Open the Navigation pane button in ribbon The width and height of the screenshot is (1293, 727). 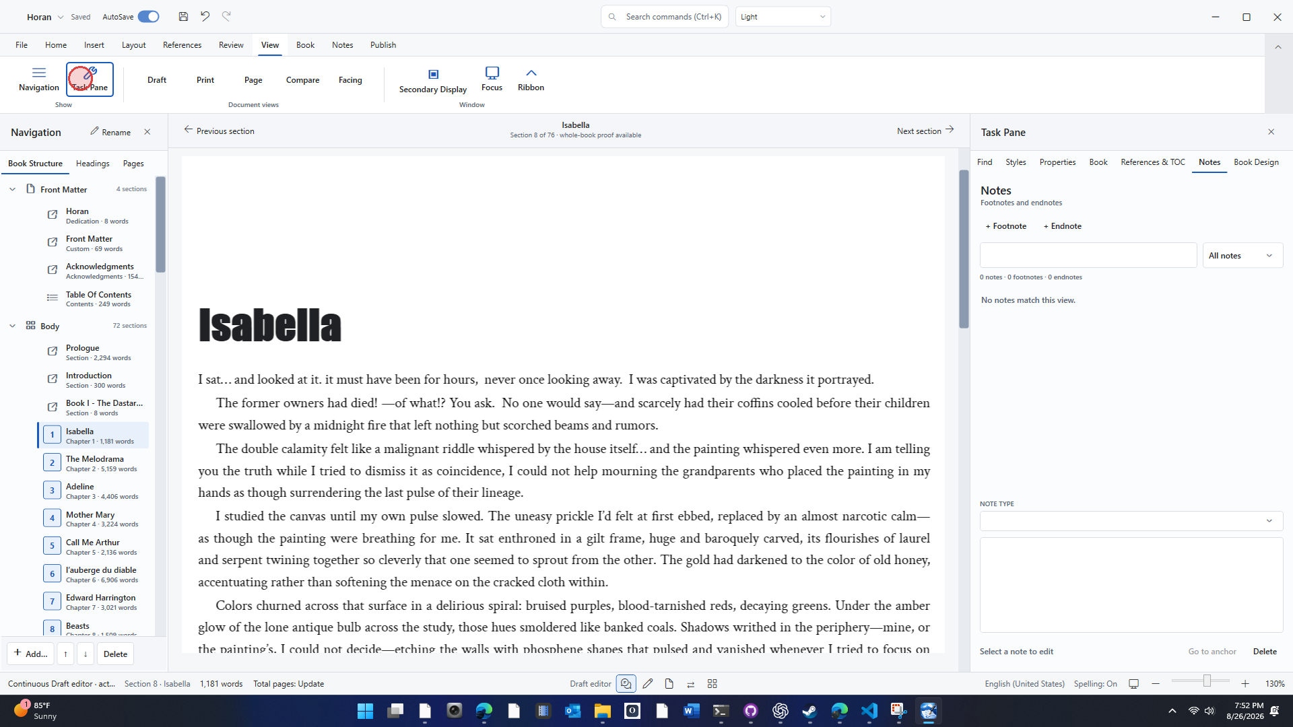coord(38,79)
